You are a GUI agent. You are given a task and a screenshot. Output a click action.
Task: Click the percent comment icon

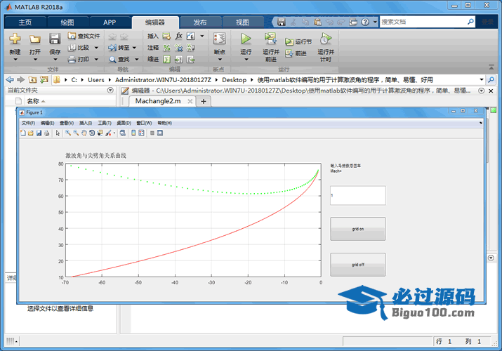166,48
